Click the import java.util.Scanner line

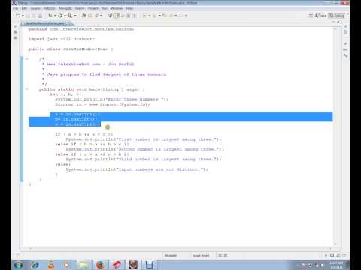pos(62,39)
